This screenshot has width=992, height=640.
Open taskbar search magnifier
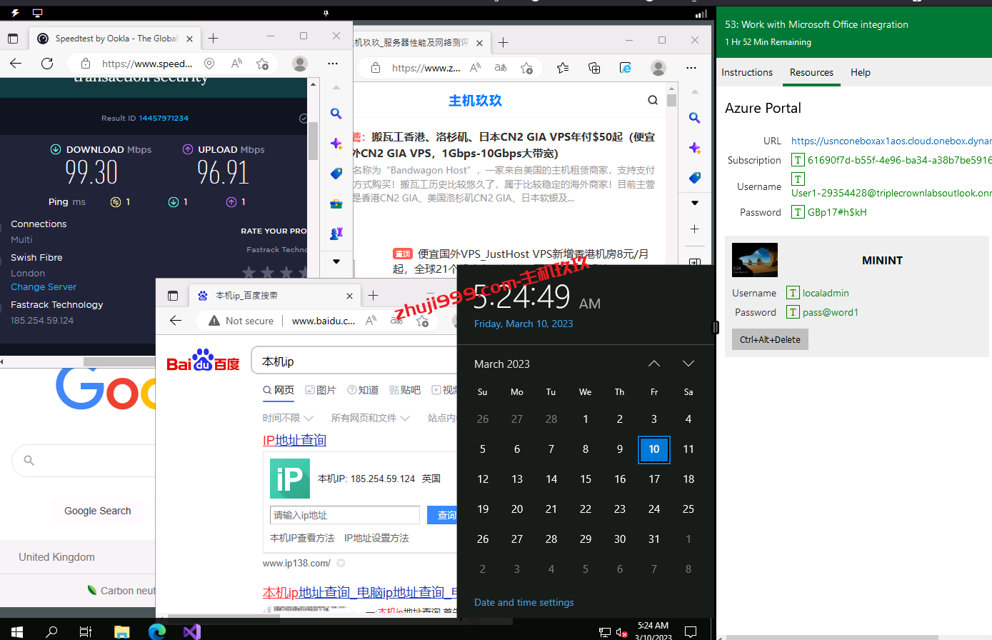(x=51, y=631)
